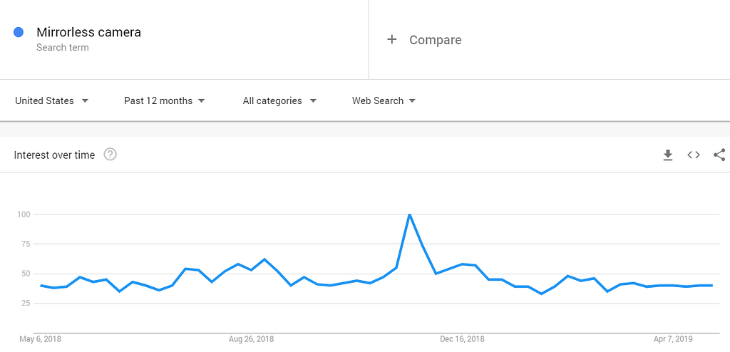Open the embed code icon
730x352 pixels.
[694, 155]
